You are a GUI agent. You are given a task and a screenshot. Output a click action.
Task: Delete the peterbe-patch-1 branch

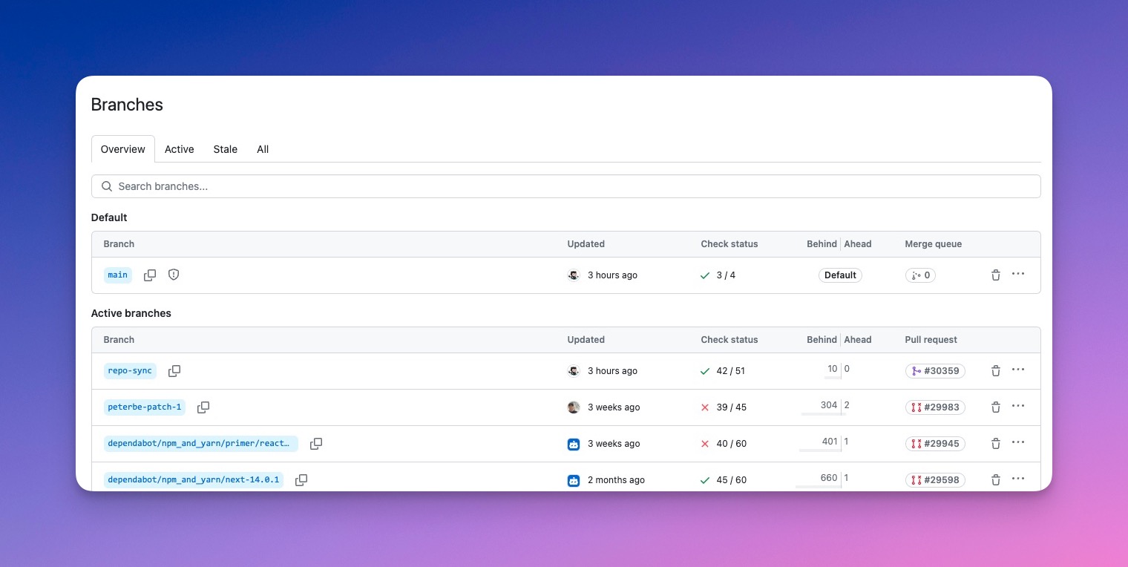tap(995, 407)
